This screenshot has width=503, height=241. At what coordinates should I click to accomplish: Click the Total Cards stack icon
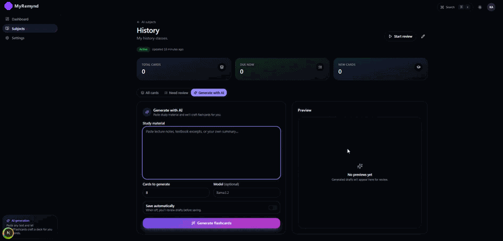(x=221, y=67)
